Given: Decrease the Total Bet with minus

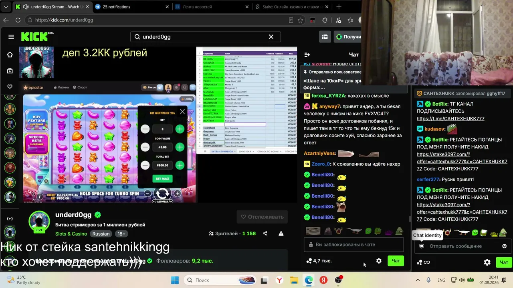Looking at the screenshot, I should (x=145, y=165).
